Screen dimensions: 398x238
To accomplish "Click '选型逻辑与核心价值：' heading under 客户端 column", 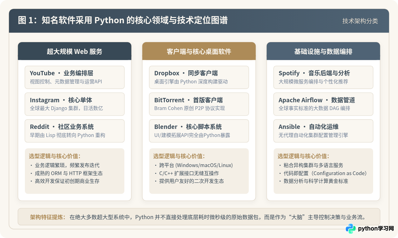I will click(179, 156).
